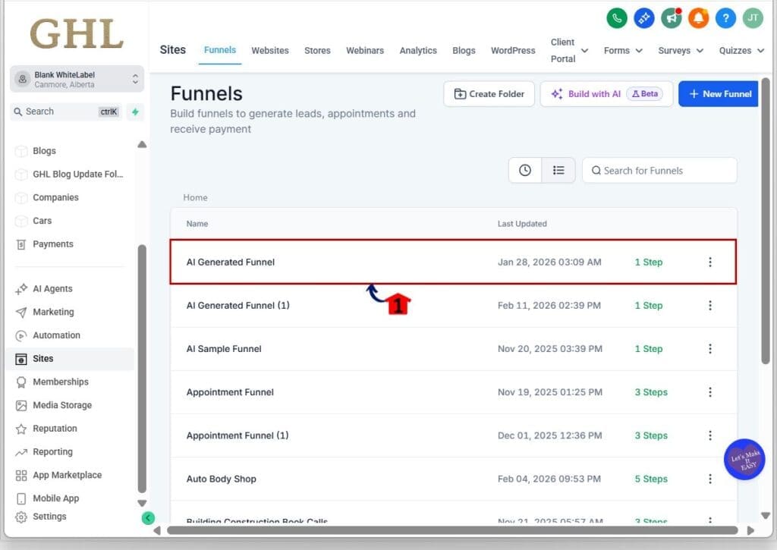Click the green lightning quick actions icon

pyautogui.click(x=135, y=112)
